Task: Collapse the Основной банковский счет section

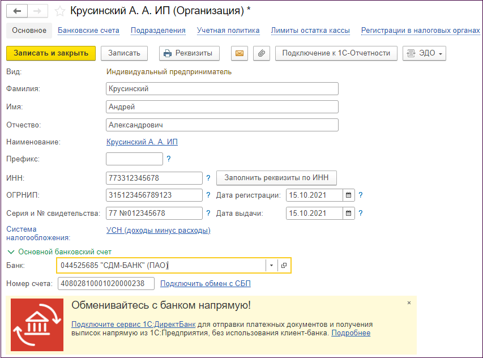Action: (x=10, y=252)
